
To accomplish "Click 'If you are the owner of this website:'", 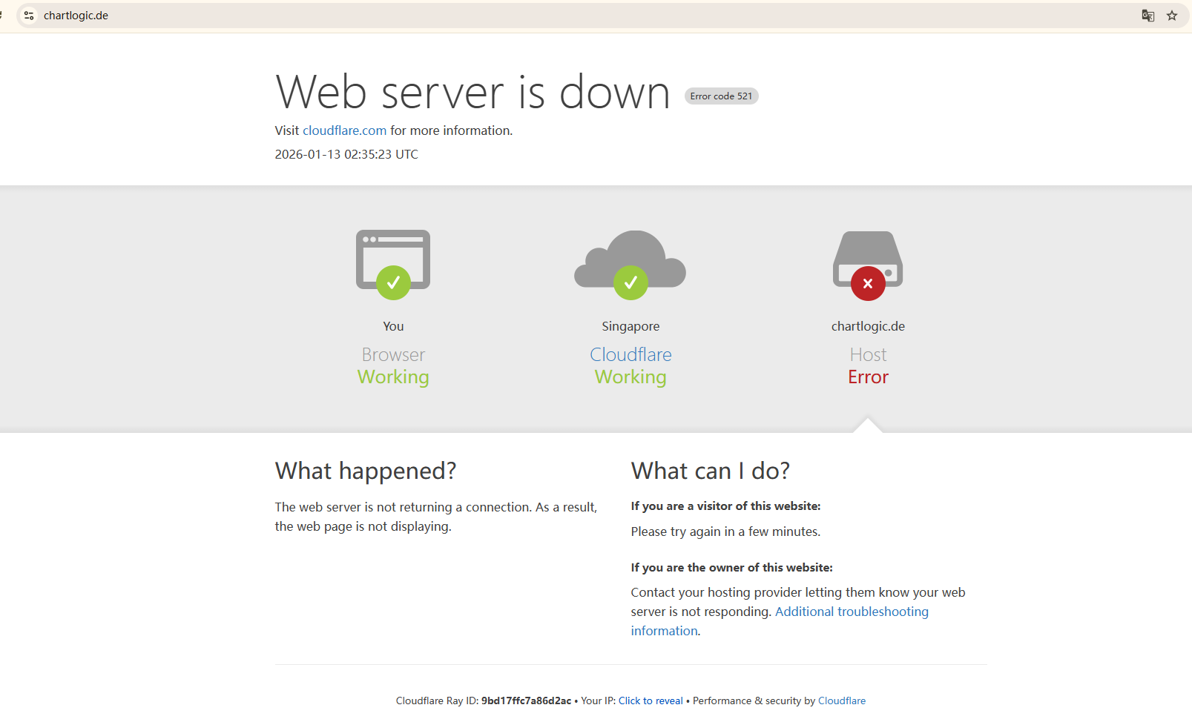I will click(731, 568).
